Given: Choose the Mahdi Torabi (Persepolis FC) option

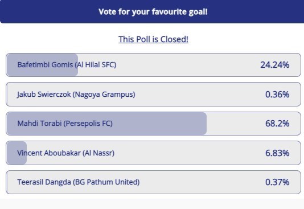Looking at the screenshot, I should point(153,124).
